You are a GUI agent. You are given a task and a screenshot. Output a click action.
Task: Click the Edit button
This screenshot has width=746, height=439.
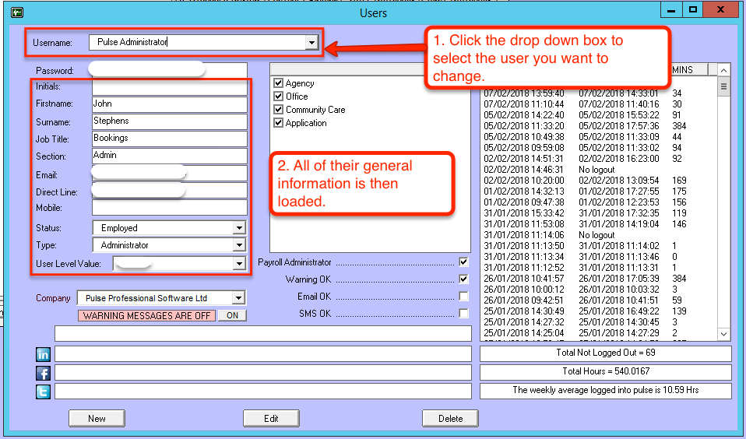(271, 419)
